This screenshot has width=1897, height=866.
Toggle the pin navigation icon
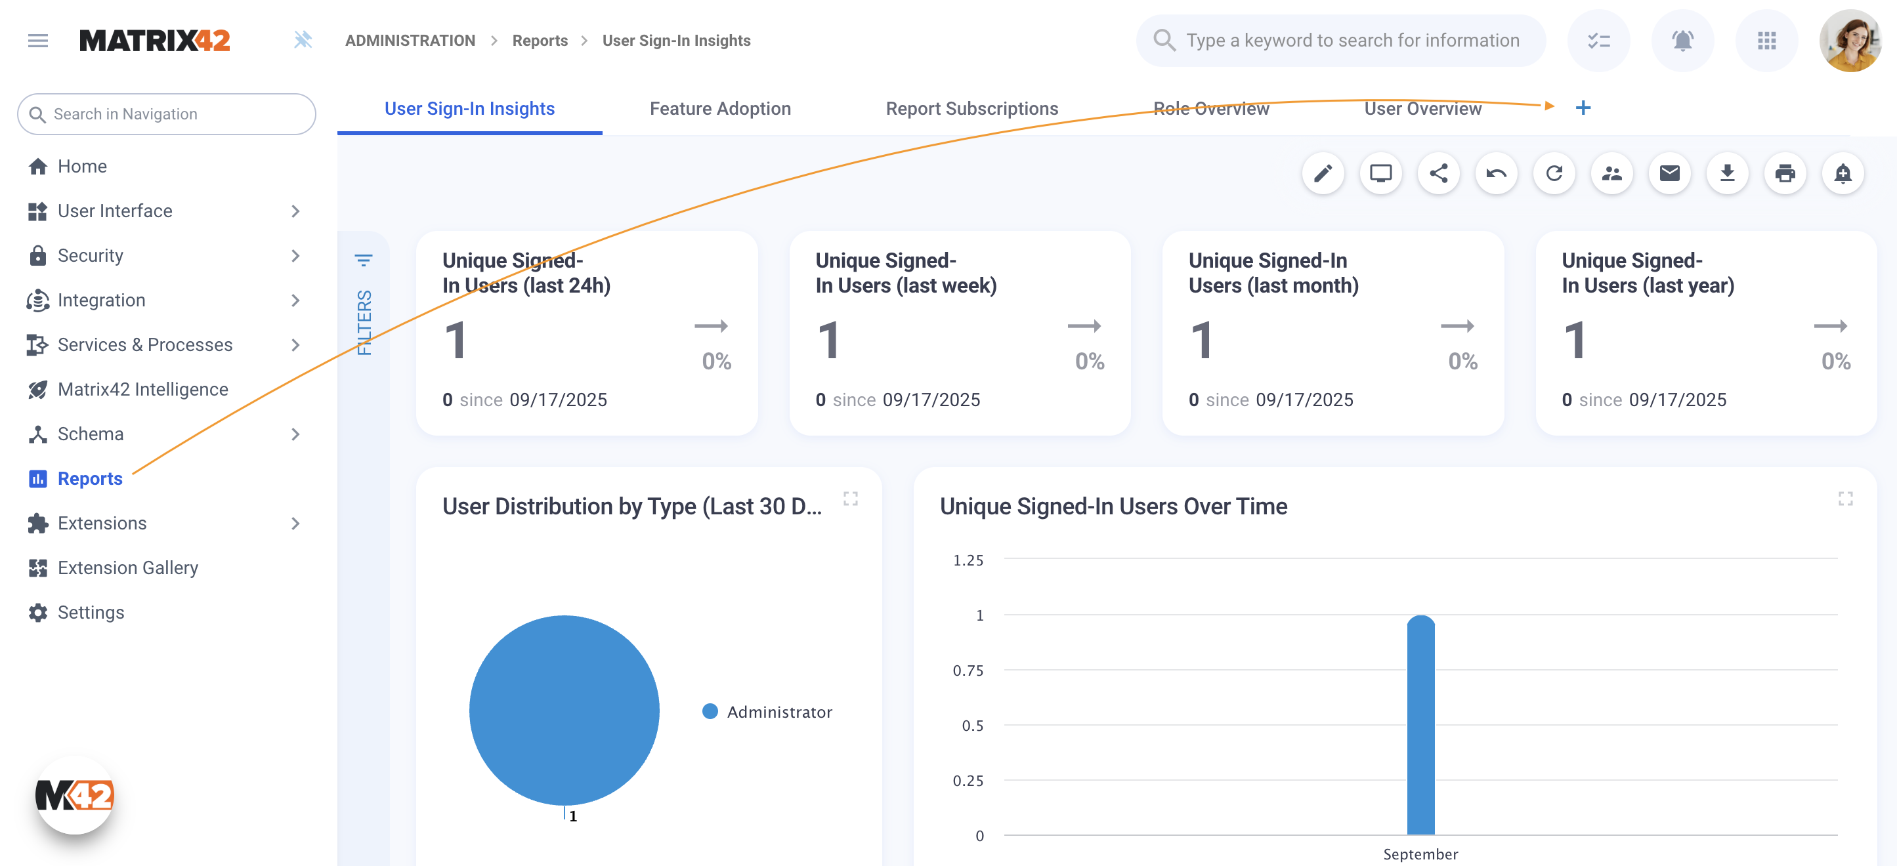303,40
